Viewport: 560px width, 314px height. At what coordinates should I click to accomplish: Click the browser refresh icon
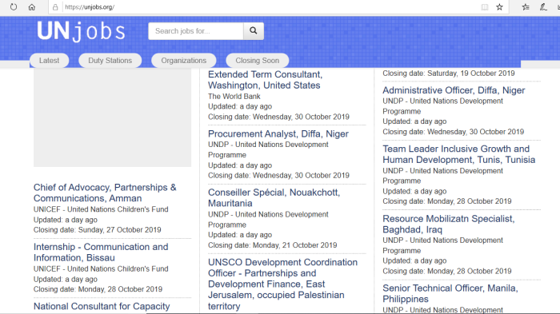(14, 6)
